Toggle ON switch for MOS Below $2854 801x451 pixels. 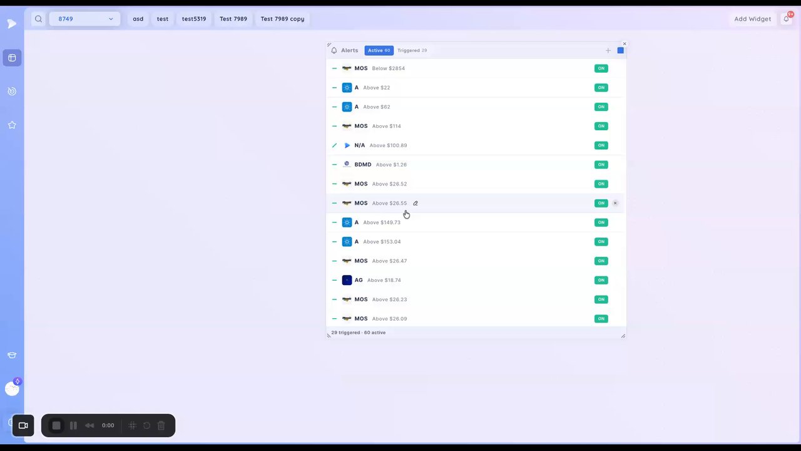[x=601, y=68]
